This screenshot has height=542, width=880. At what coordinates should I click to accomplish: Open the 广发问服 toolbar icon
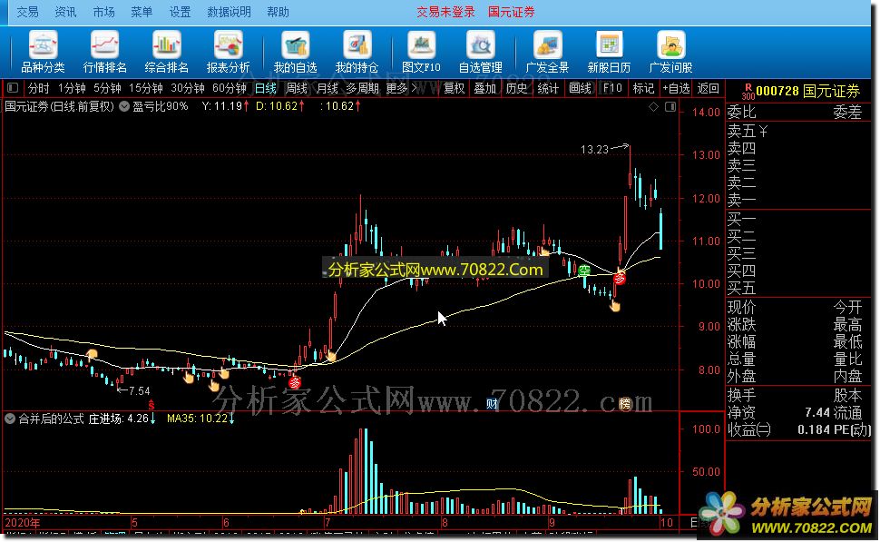670,53
